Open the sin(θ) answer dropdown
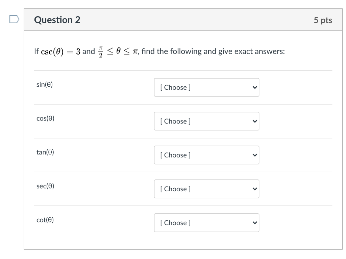This screenshot has width=346, height=259. 206,87
